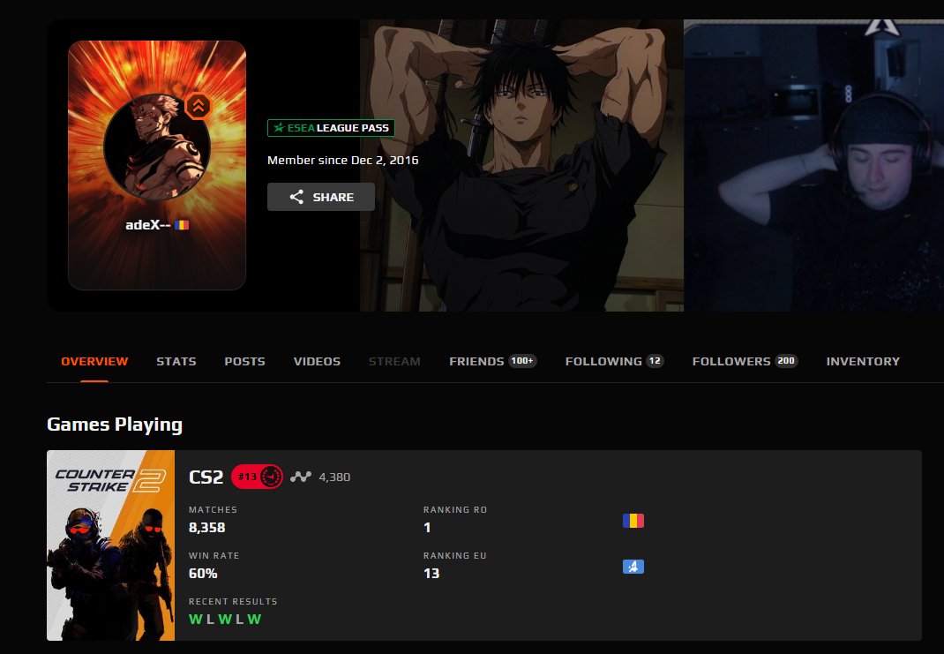Open the adeX-- profile avatar picture
This screenshot has width=944, height=654.
tap(157, 147)
